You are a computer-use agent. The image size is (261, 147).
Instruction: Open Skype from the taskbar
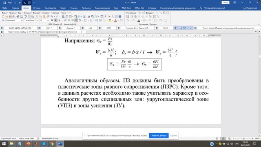(x=44, y=144)
